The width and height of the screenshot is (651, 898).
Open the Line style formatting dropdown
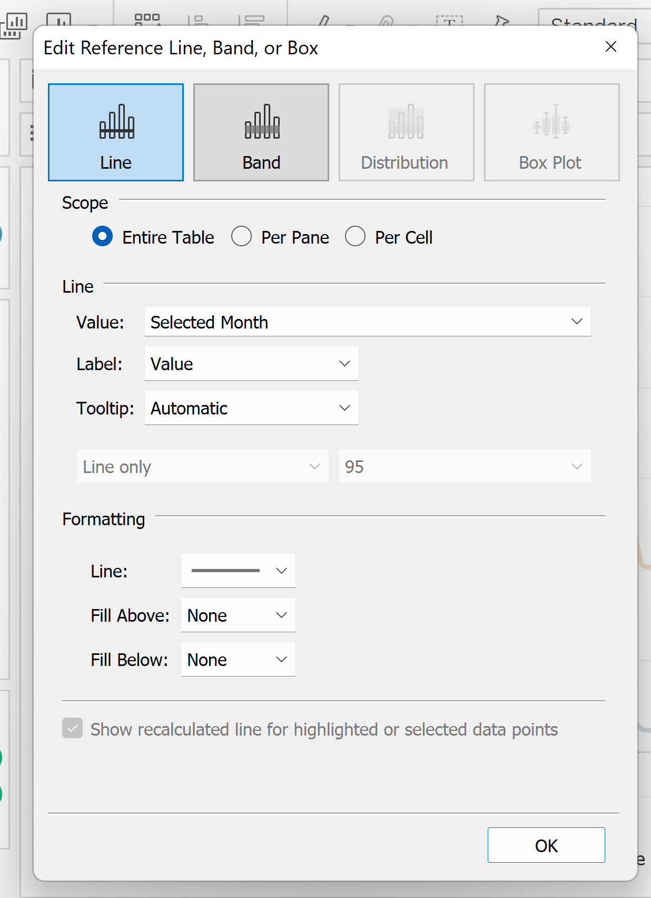tap(238, 571)
